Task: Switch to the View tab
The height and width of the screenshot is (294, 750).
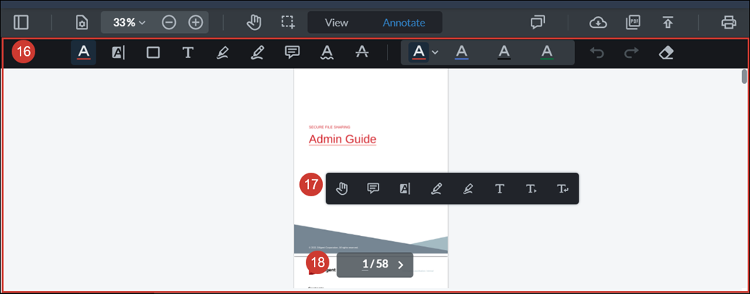Action: click(x=336, y=22)
